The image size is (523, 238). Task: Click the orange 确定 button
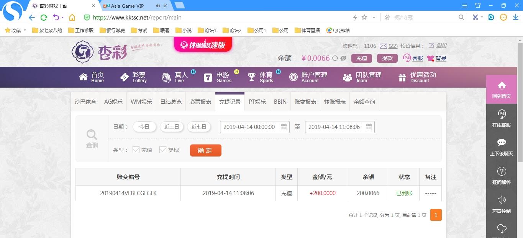pyautogui.click(x=206, y=150)
